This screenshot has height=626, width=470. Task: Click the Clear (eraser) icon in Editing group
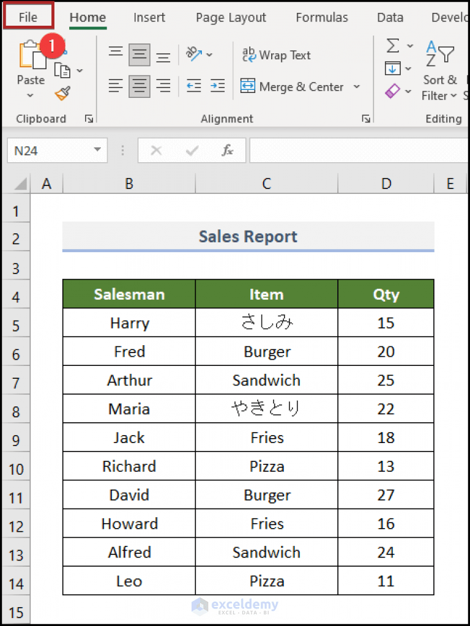click(x=394, y=91)
